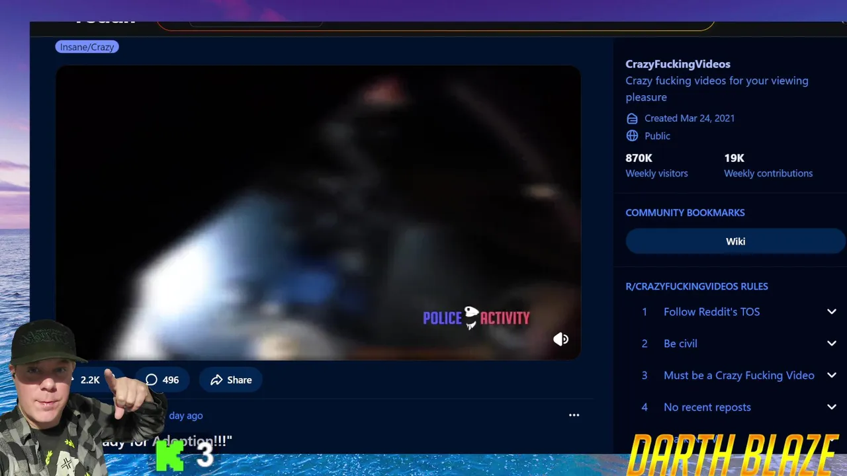
Task: Expand rule 1 Follow Reddit's TOS
Action: pyautogui.click(x=832, y=311)
